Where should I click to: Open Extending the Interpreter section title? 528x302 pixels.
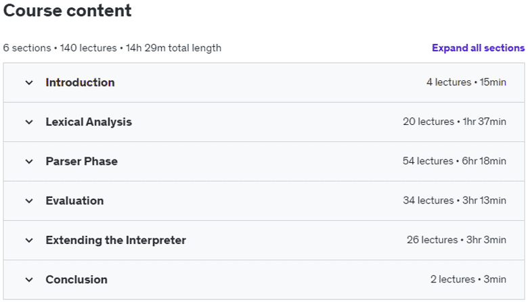point(116,241)
